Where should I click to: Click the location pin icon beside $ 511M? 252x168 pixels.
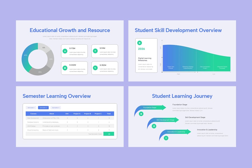pos(95,51)
